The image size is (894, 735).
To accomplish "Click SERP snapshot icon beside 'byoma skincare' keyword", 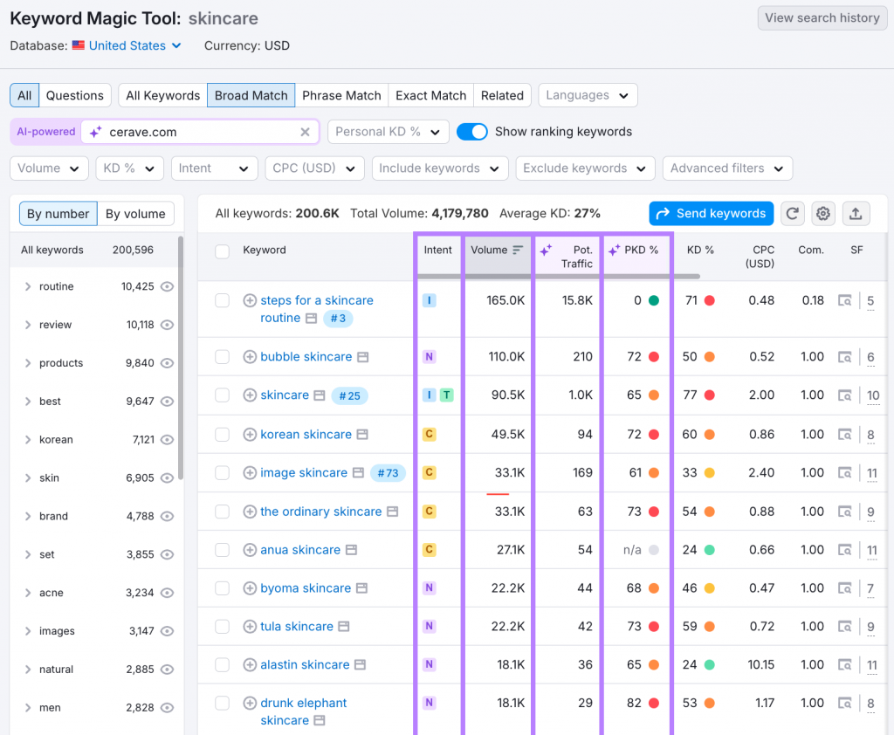I will [361, 587].
